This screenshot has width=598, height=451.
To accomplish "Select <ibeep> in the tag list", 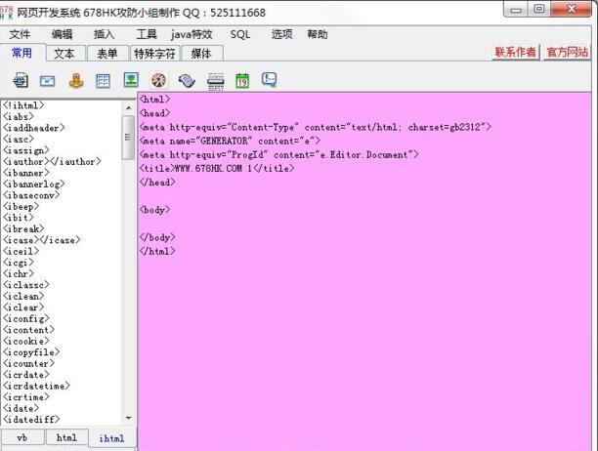I will tap(21, 206).
